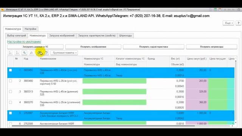Image resolution: width=242 pixels, height=136 pixels.
Task: Uncheck all rows with the clear-marks icon
Action: 46,53
